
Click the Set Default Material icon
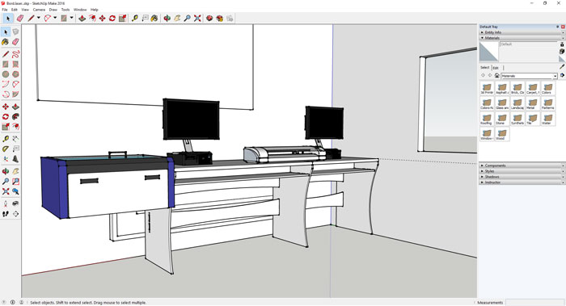coord(562,59)
